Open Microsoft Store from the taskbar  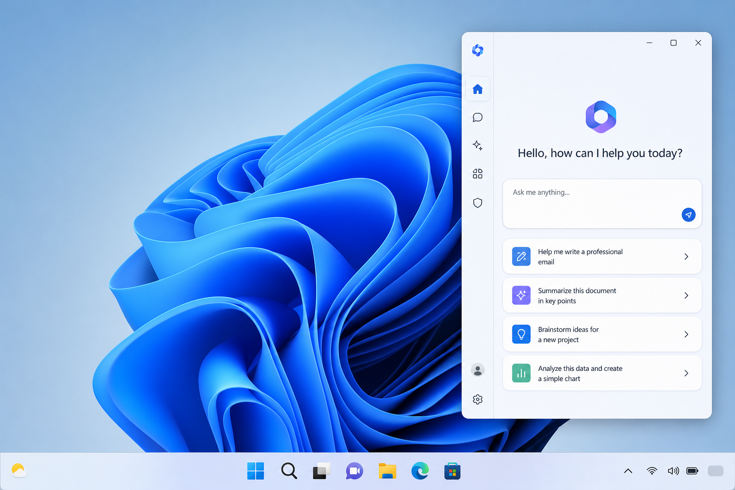point(452,471)
